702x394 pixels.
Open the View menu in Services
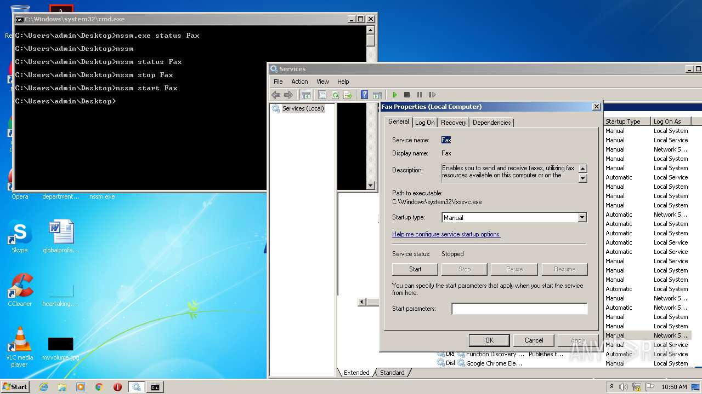(x=322, y=82)
